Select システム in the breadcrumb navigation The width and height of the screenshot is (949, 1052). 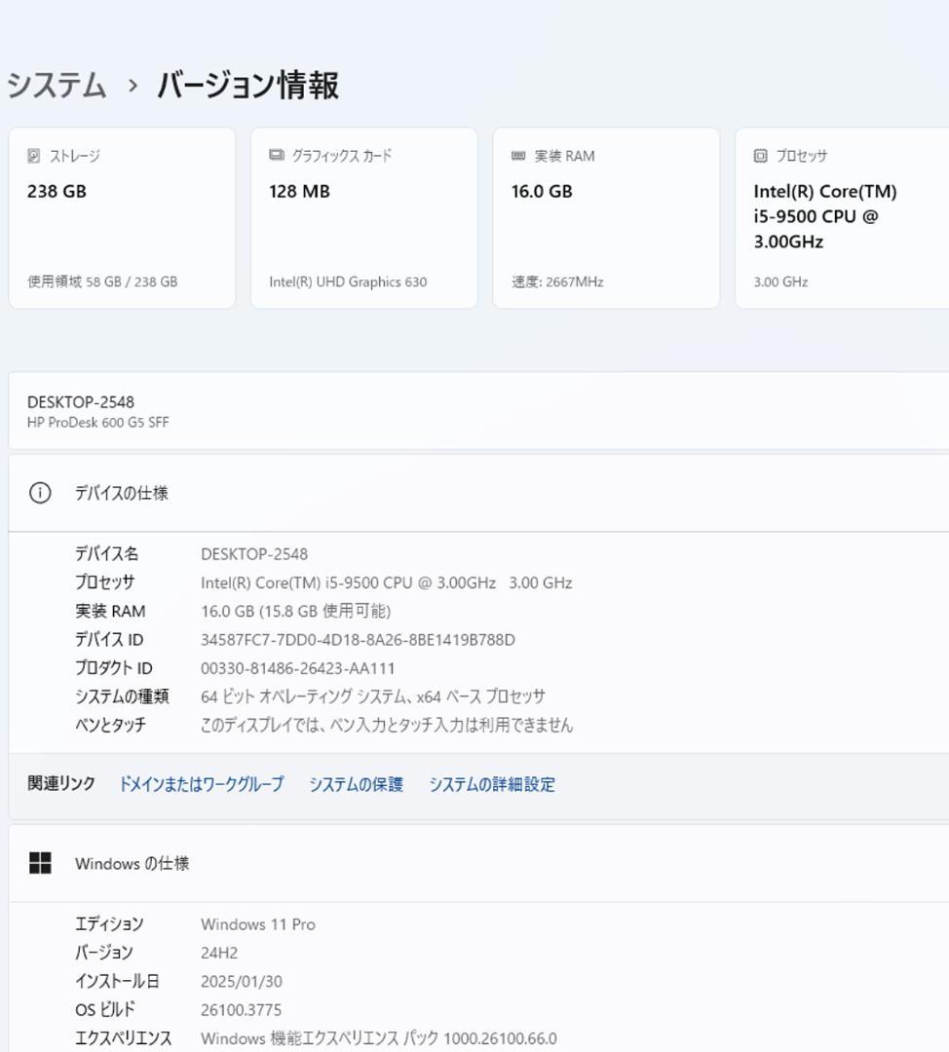(53, 87)
